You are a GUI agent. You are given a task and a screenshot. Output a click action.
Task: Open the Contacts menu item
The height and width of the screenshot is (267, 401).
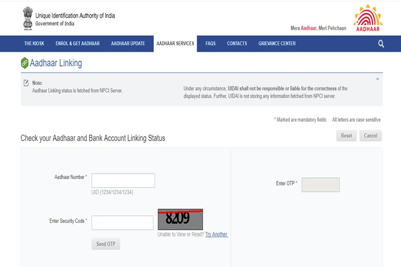point(237,44)
